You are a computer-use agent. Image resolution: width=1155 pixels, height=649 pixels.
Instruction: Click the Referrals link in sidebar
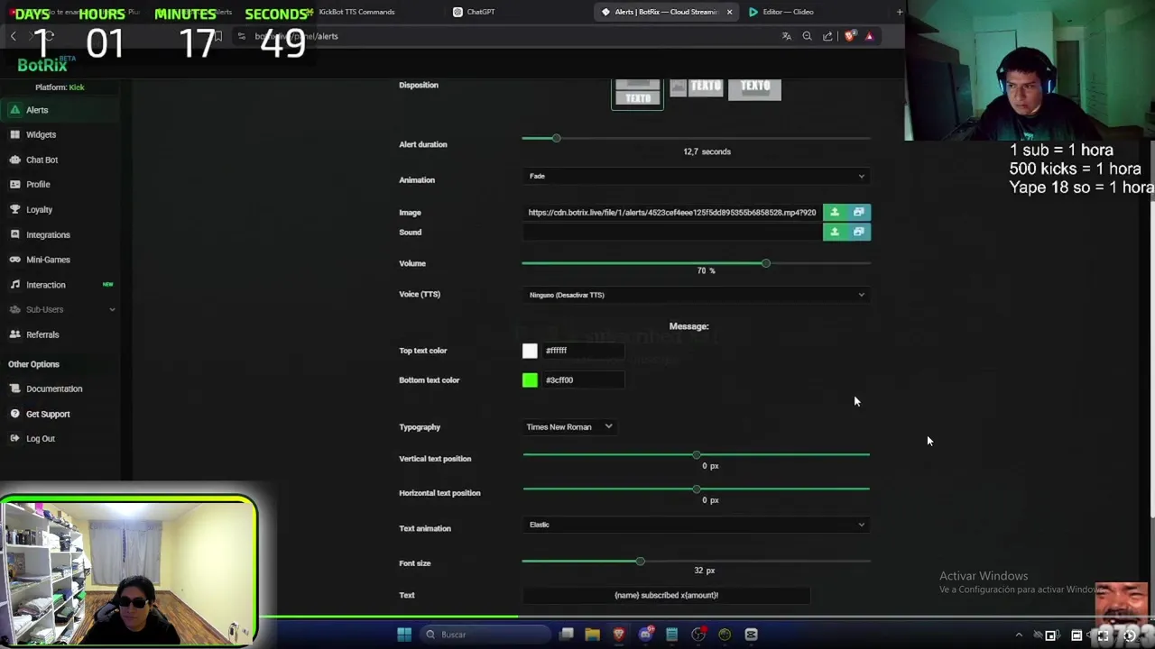[42, 334]
